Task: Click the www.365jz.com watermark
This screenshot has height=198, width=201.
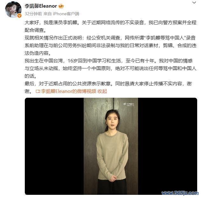Action: pyautogui.click(x=180, y=193)
